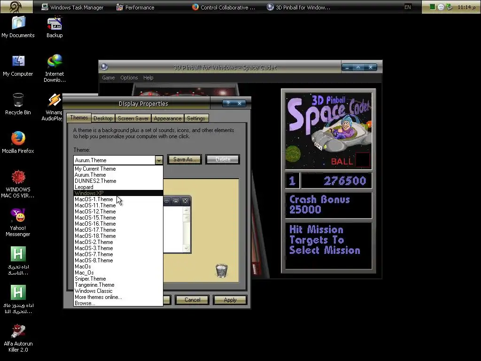Launch Yahoo! Messenger desktop icon
The height and width of the screenshot is (361, 481).
click(x=18, y=222)
